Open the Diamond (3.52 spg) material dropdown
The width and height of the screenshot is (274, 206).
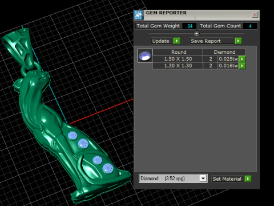[x=203, y=179]
